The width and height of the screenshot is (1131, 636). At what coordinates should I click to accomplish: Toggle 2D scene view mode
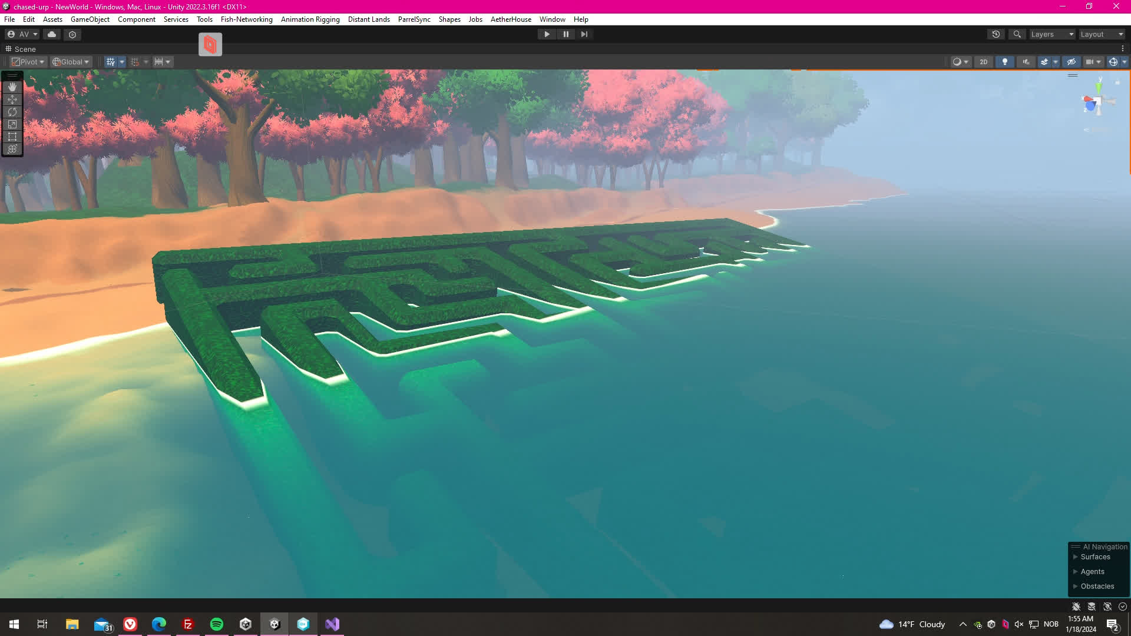[x=983, y=62]
